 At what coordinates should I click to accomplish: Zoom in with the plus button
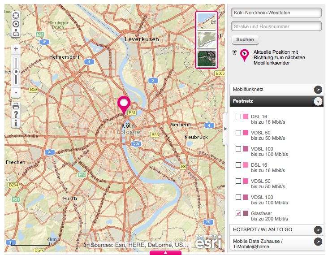16,49
